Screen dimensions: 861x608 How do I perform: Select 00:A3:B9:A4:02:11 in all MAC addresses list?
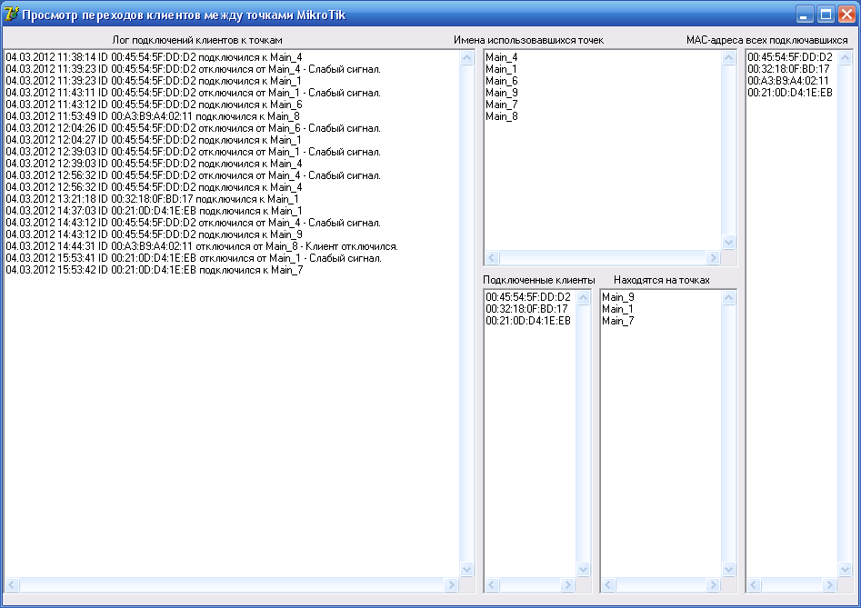(x=788, y=81)
